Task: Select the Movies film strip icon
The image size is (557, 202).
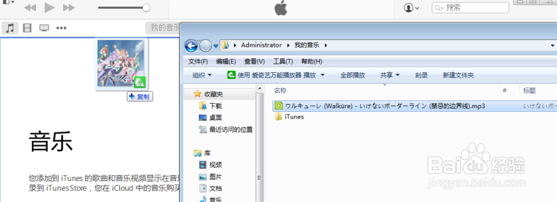Action: [x=27, y=28]
